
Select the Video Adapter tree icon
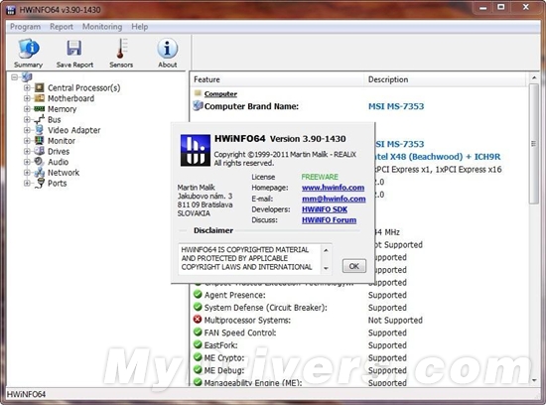[40, 130]
